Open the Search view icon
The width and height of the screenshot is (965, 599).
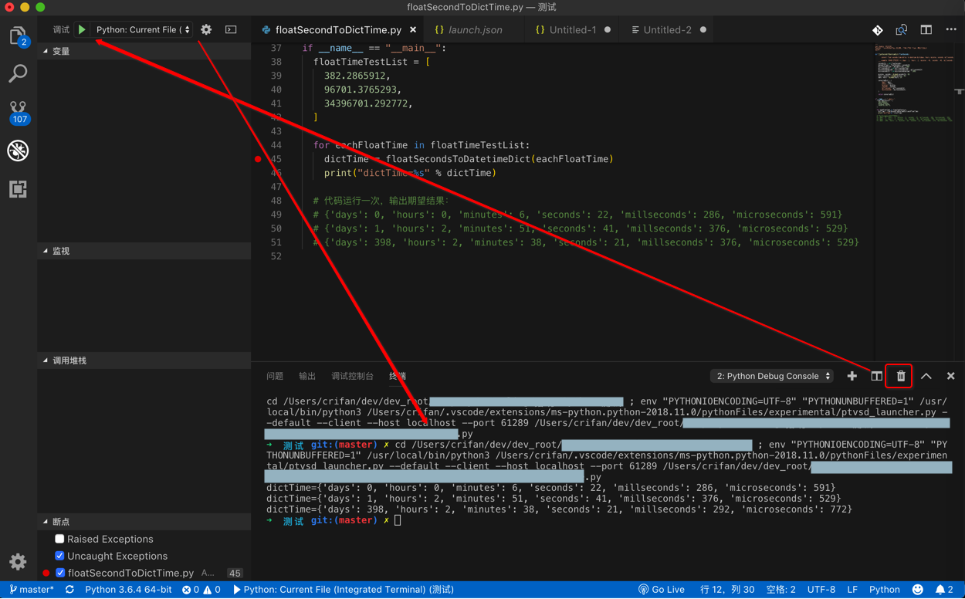(18, 73)
